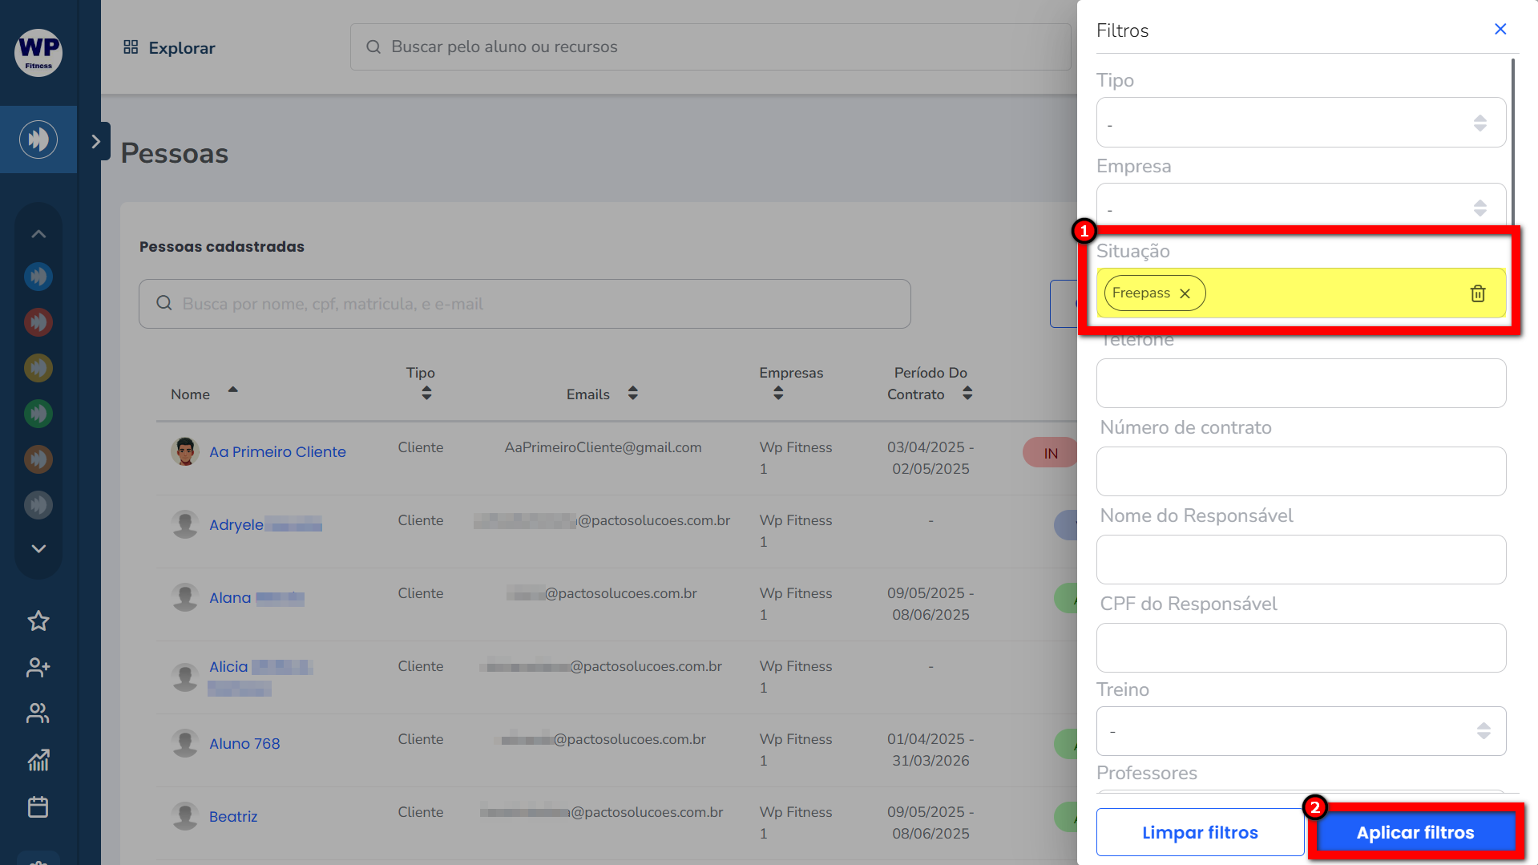The image size is (1538, 865).
Task: Open the Treino filter dropdown
Action: 1300,731
